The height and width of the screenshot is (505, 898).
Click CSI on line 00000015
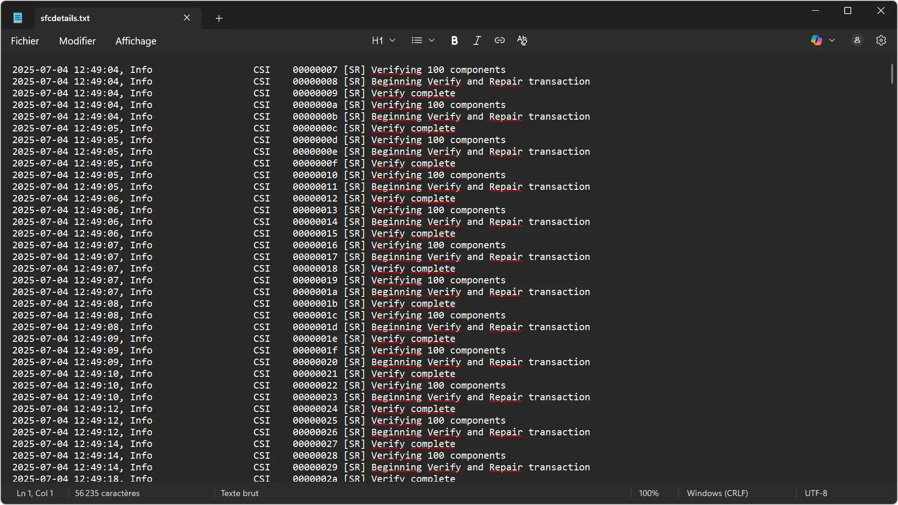[261, 233]
